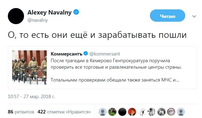Click the verified badge next to Коммерсантъ
This screenshot has width=202, height=118.
point(86,54)
